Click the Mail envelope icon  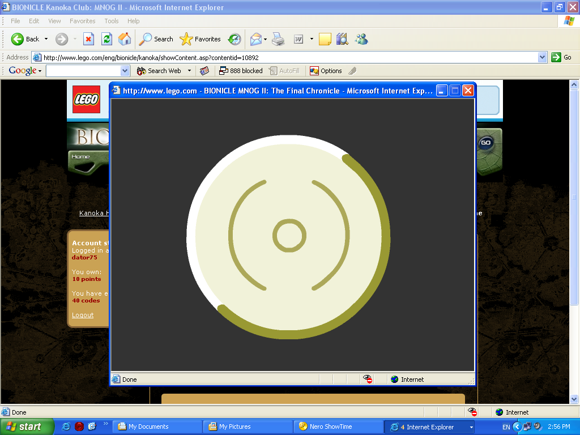(x=255, y=39)
